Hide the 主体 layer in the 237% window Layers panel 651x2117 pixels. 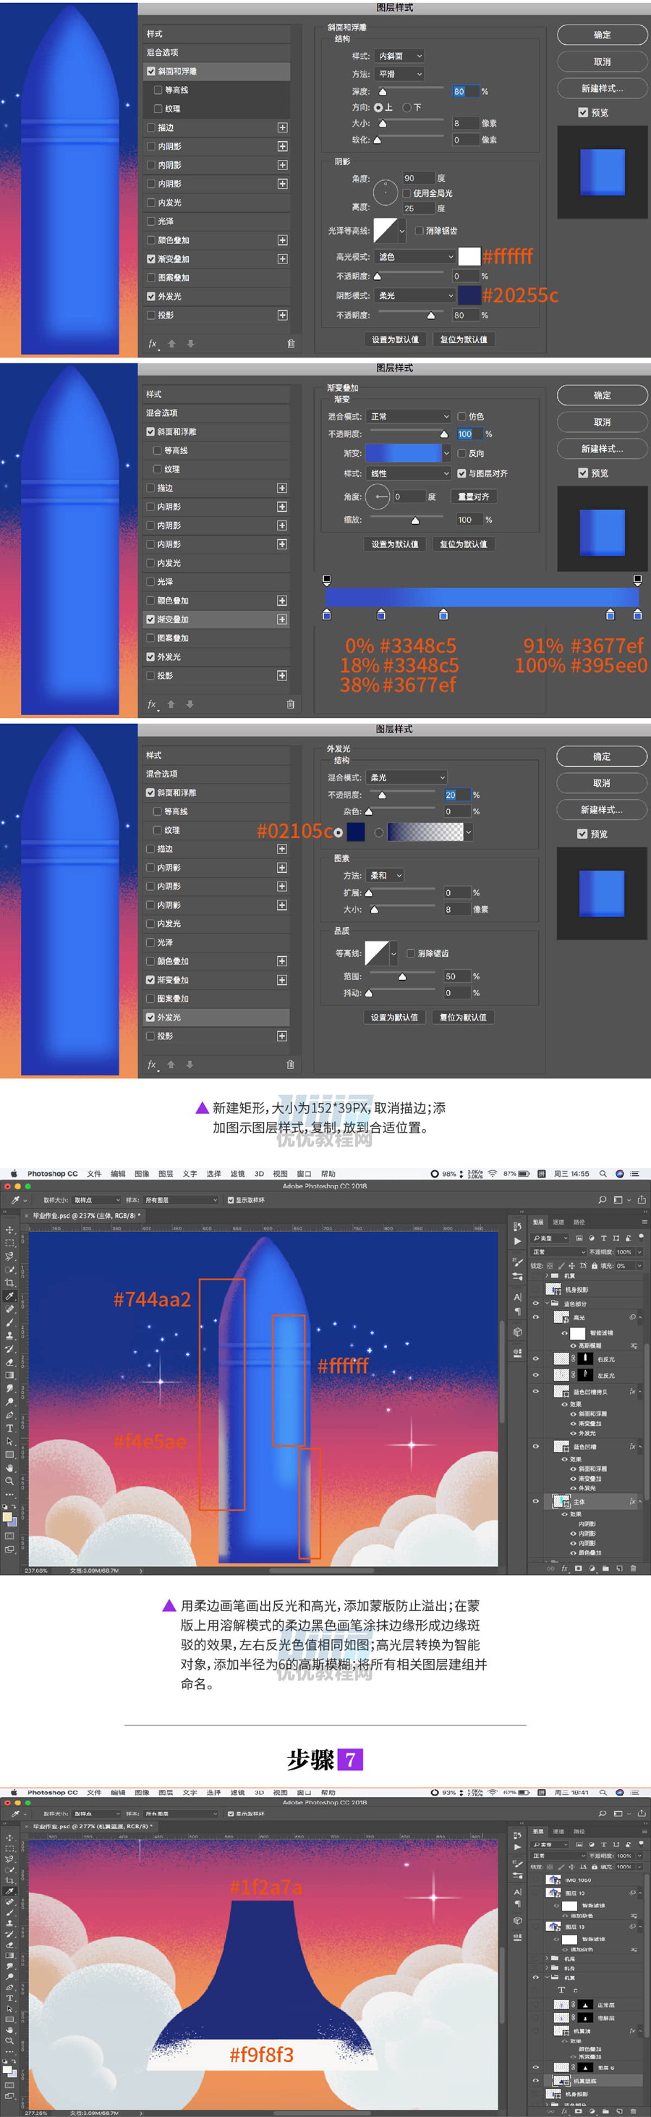536,1500
